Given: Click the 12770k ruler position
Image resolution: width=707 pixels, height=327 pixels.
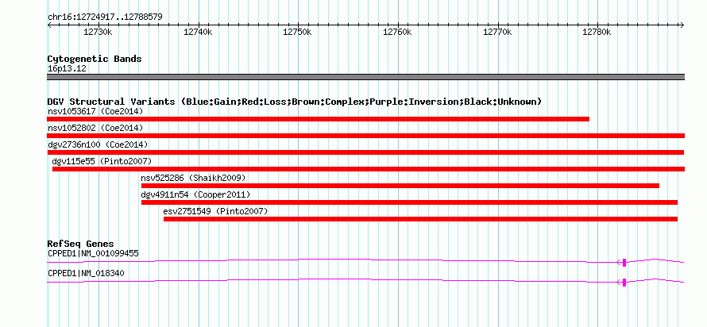Looking at the screenshot, I should [497, 33].
